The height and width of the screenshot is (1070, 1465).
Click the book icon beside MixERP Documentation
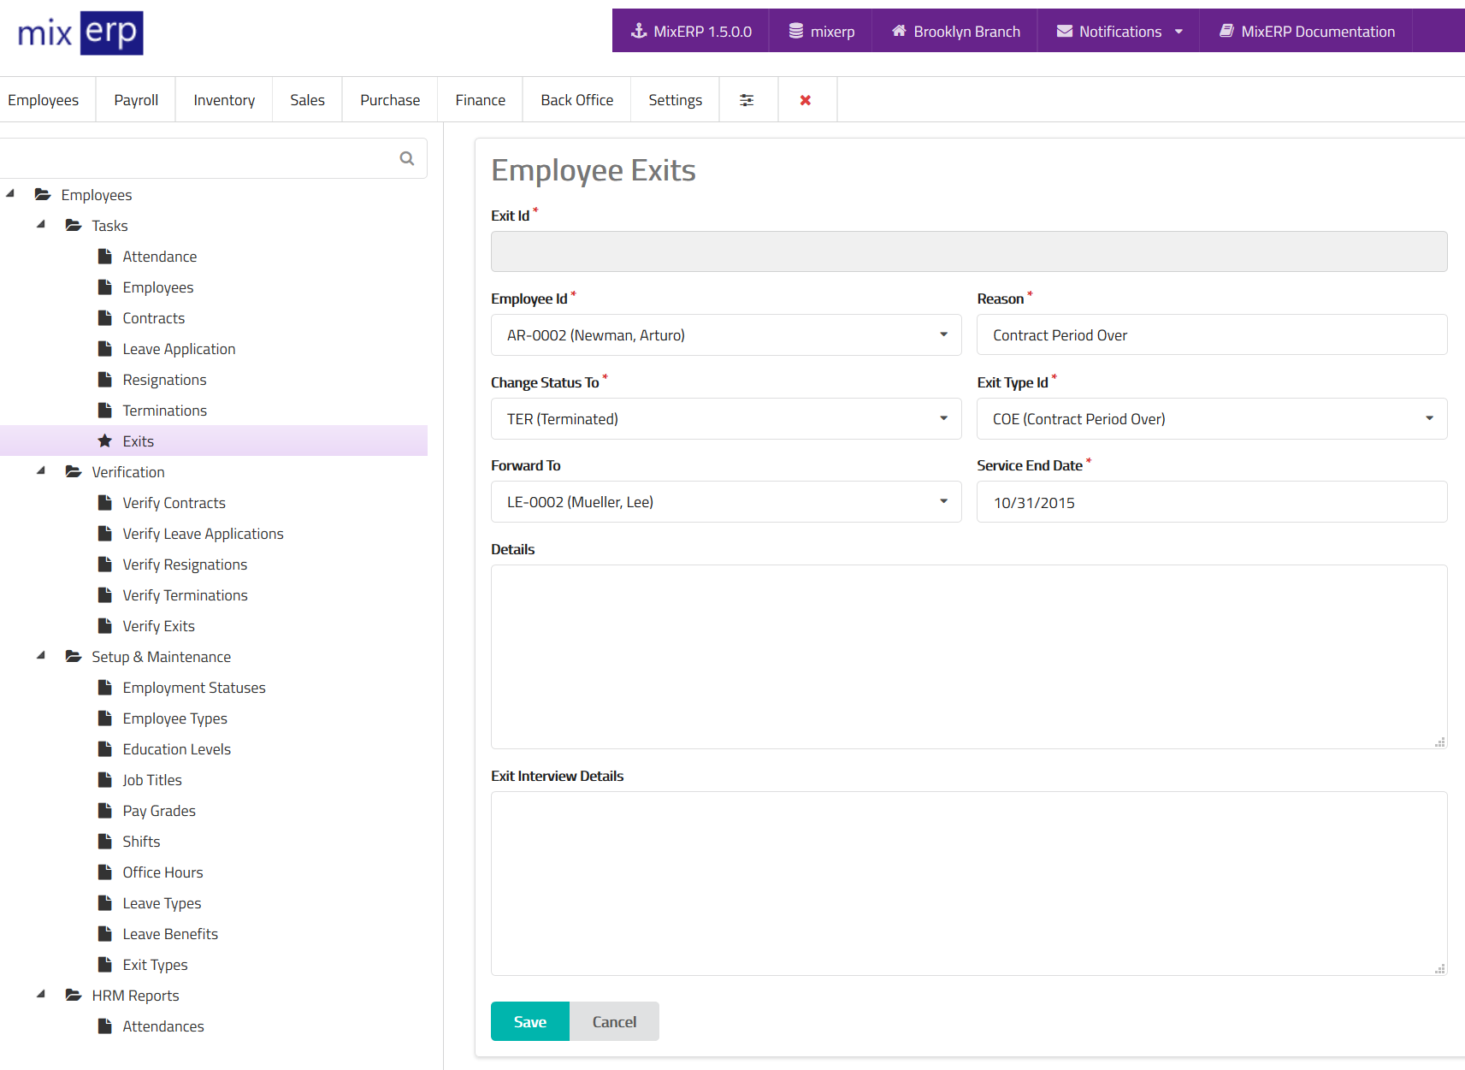[x=1226, y=31]
